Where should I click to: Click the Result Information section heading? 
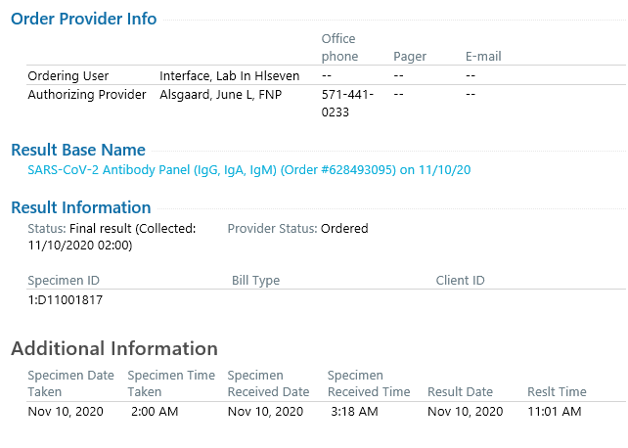(x=81, y=207)
